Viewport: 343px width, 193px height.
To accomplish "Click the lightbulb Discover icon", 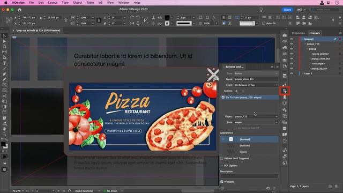I will tap(261, 10).
